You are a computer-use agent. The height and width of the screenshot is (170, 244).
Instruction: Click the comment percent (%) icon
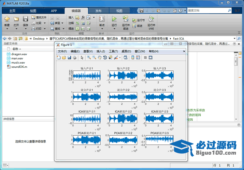77,23
